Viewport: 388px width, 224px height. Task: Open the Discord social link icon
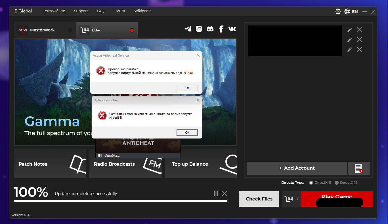[x=210, y=29]
